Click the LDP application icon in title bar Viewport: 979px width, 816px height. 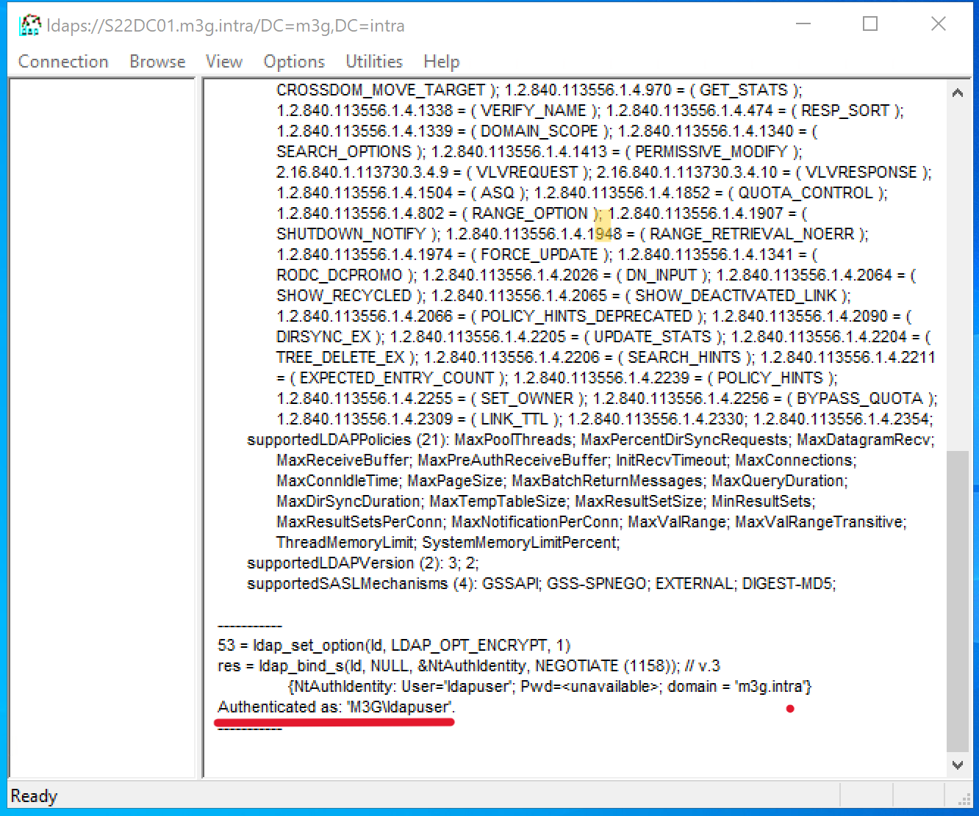point(30,26)
